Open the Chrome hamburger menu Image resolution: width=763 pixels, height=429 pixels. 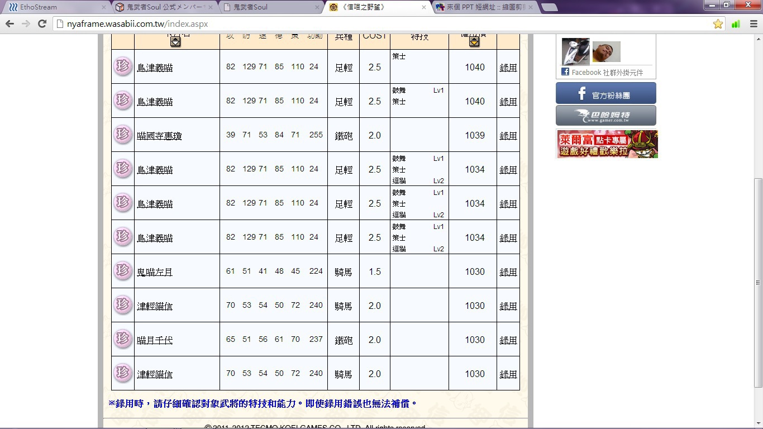[x=752, y=23]
